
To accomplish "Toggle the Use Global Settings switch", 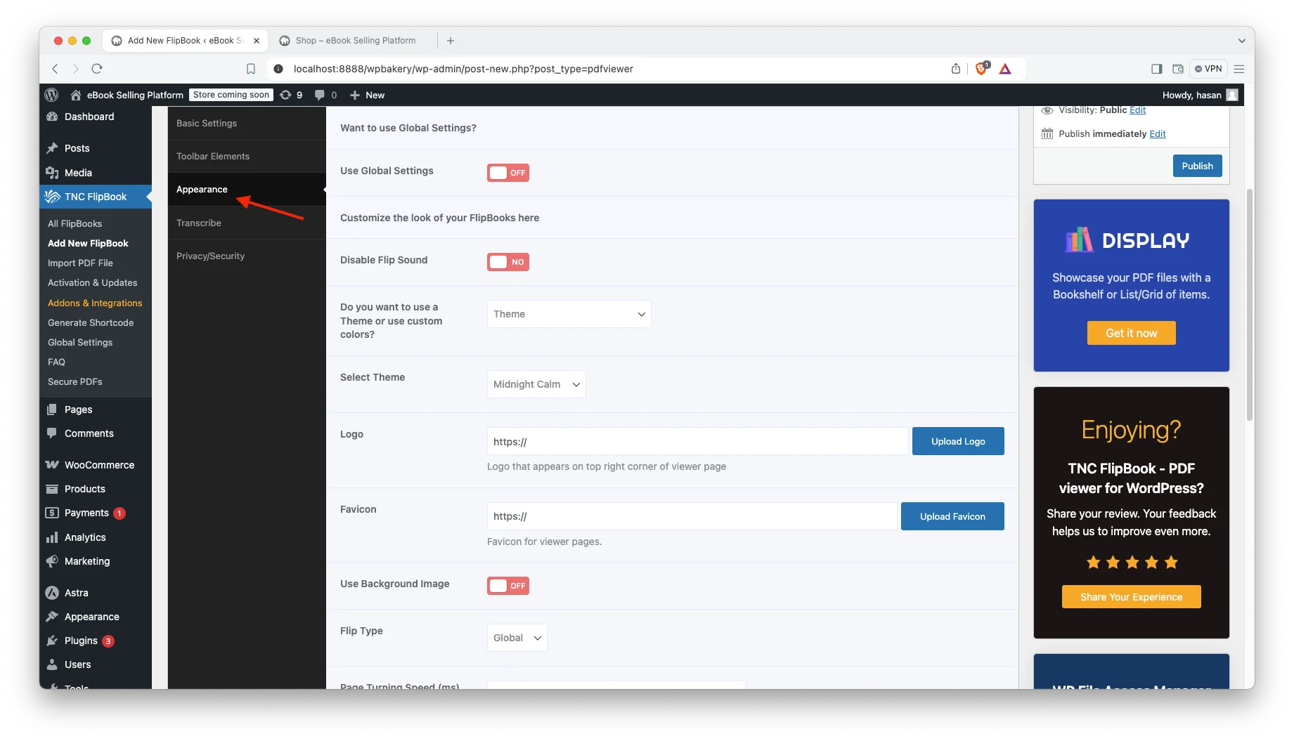I will [x=507, y=173].
